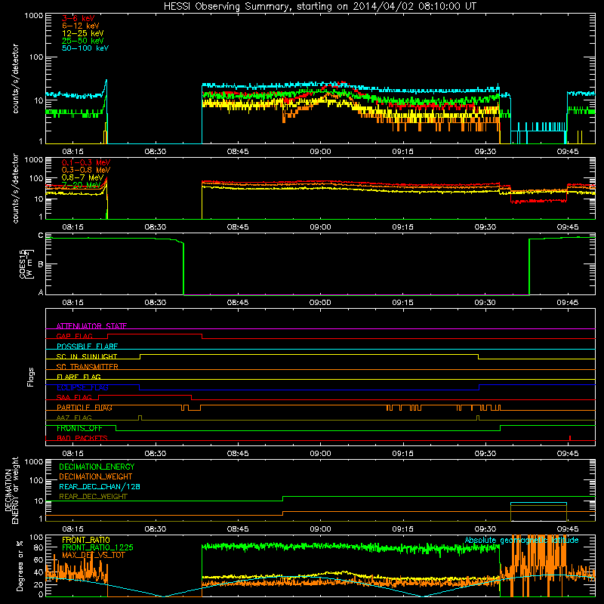Click the REAR_DEC_WEIGHT legend label

pos(93,497)
